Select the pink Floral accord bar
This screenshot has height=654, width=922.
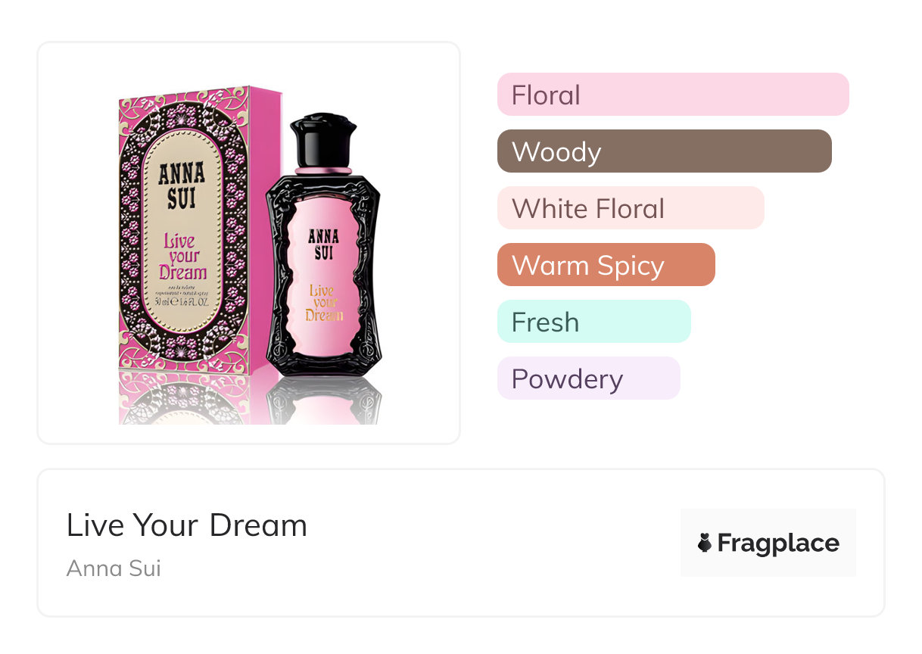click(x=672, y=95)
